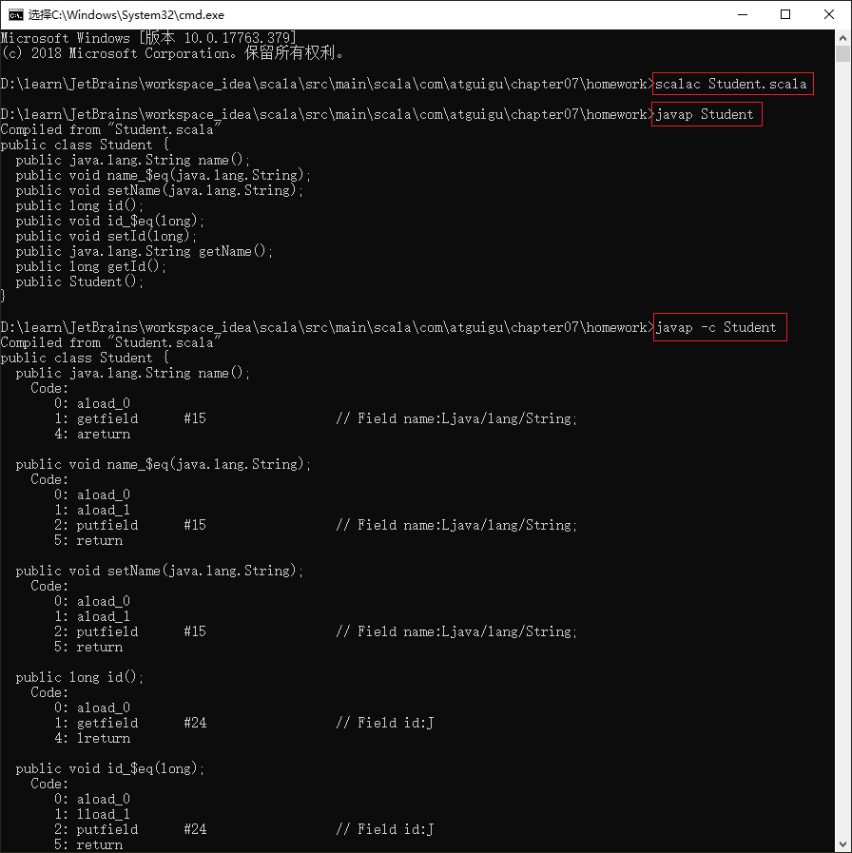The width and height of the screenshot is (852, 853).
Task: Click the scrollbar down arrow
Action: [x=842, y=844]
